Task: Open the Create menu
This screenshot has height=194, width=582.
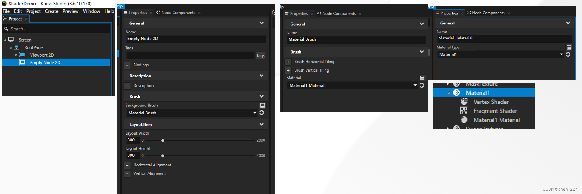Action: 51,11
